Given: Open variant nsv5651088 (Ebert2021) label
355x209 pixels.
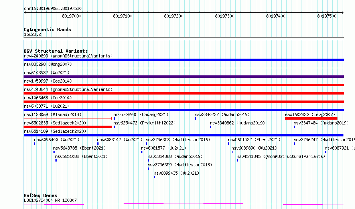Looking at the screenshot, I should [x=81, y=156].
